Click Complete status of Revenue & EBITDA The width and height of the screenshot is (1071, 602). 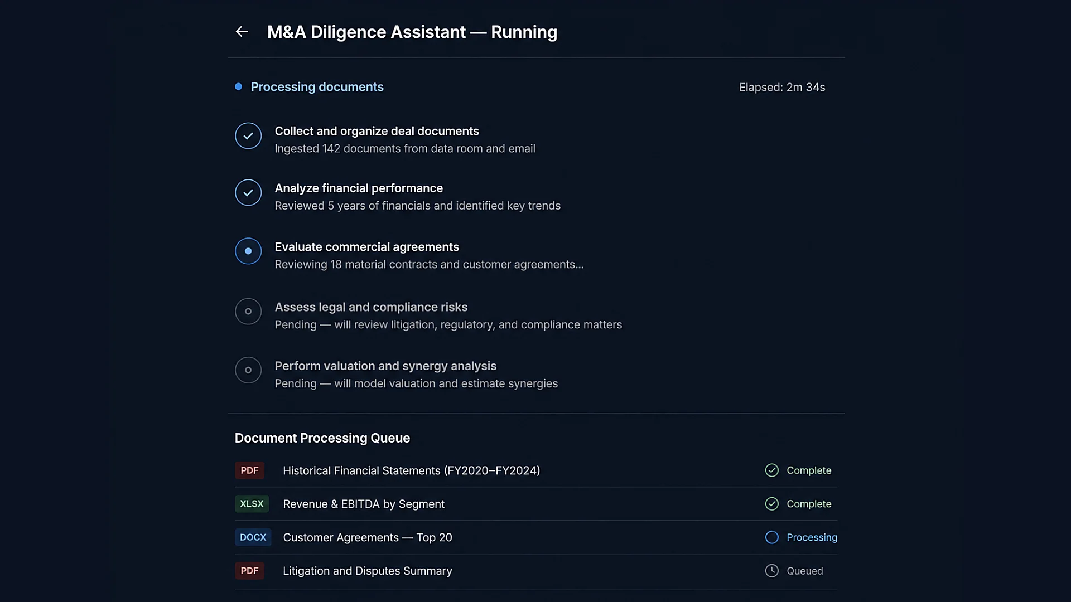pyautogui.click(x=809, y=504)
